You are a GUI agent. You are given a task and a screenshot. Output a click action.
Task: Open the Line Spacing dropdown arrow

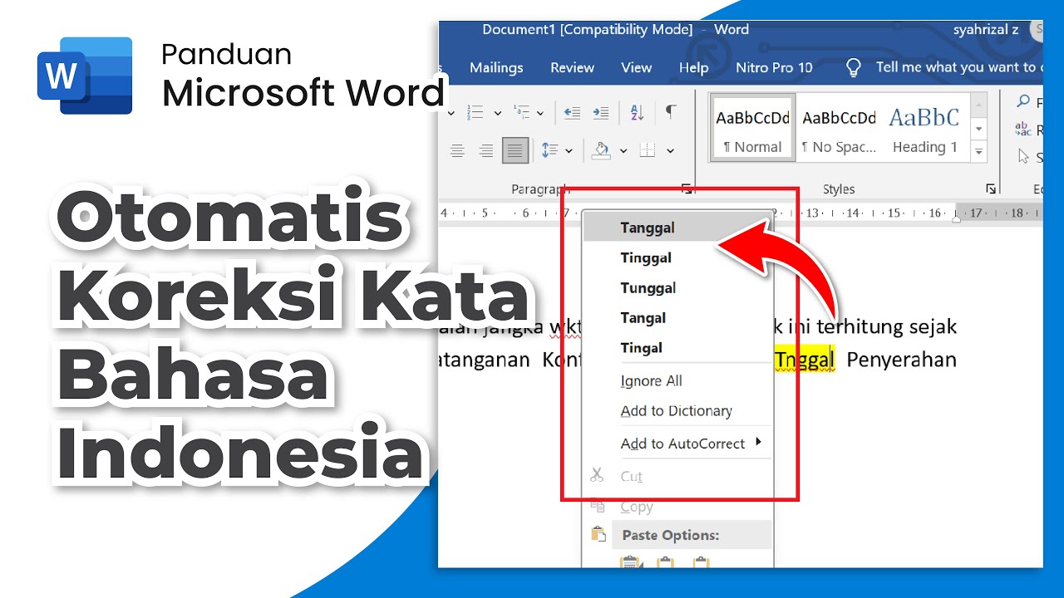tap(569, 151)
